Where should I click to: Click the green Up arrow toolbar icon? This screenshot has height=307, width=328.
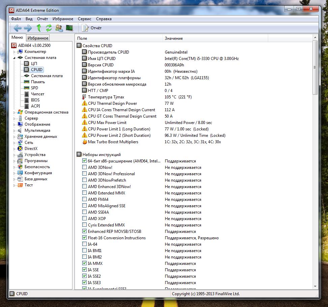pos(39,28)
